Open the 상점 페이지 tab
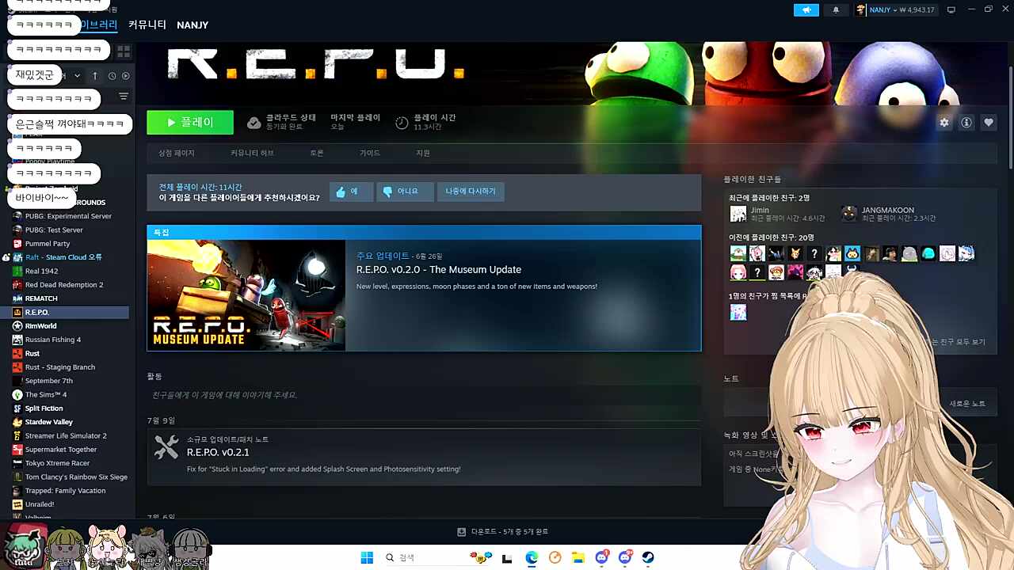Image resolution: width=1014 pixels, height=570 pixels. (176, 153)
